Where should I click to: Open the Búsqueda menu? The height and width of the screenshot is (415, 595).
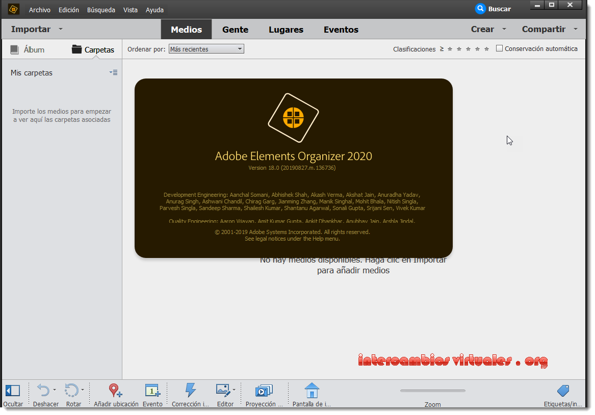(101, 10)
